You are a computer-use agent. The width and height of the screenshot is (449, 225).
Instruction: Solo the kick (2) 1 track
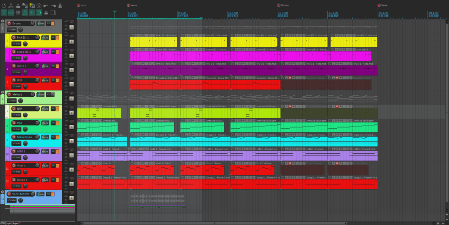pos(71,42)
